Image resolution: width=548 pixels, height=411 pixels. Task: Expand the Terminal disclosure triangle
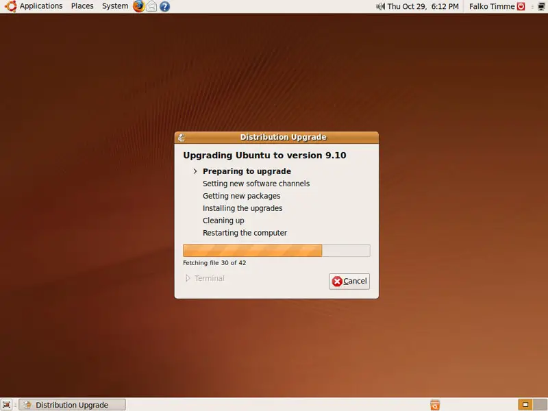[x=188, y=278]
